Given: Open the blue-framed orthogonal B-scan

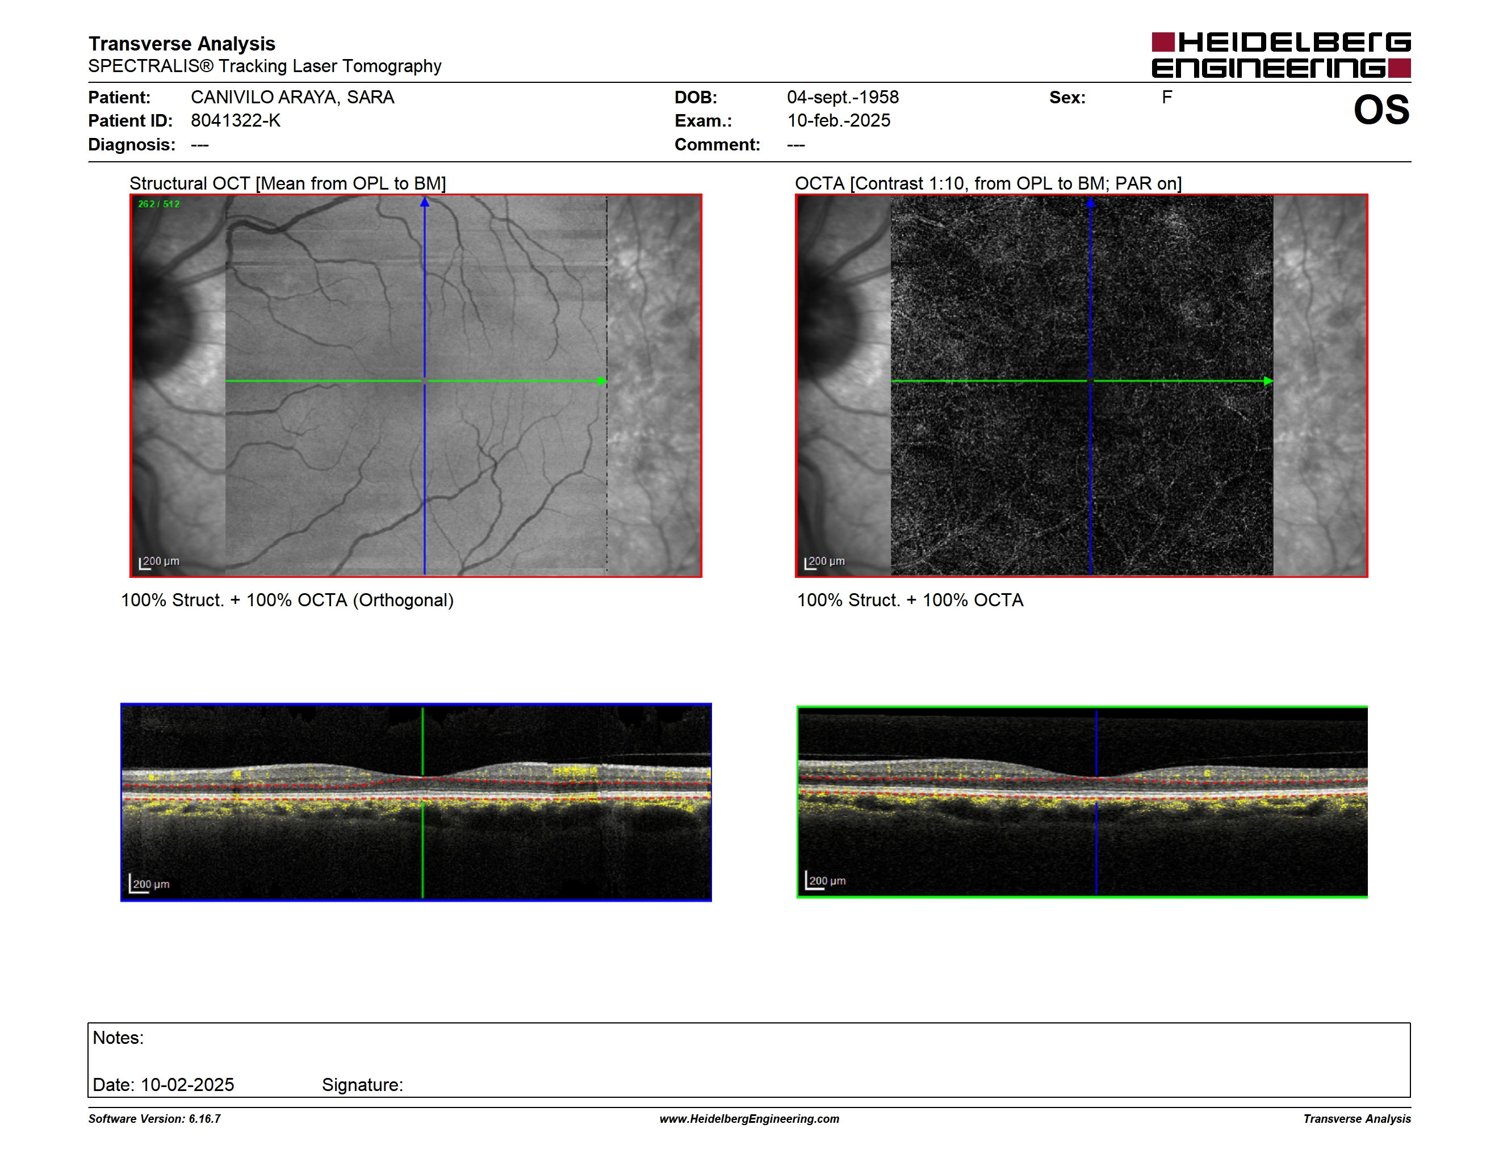Looking at the screenshot, I should 416,803.
